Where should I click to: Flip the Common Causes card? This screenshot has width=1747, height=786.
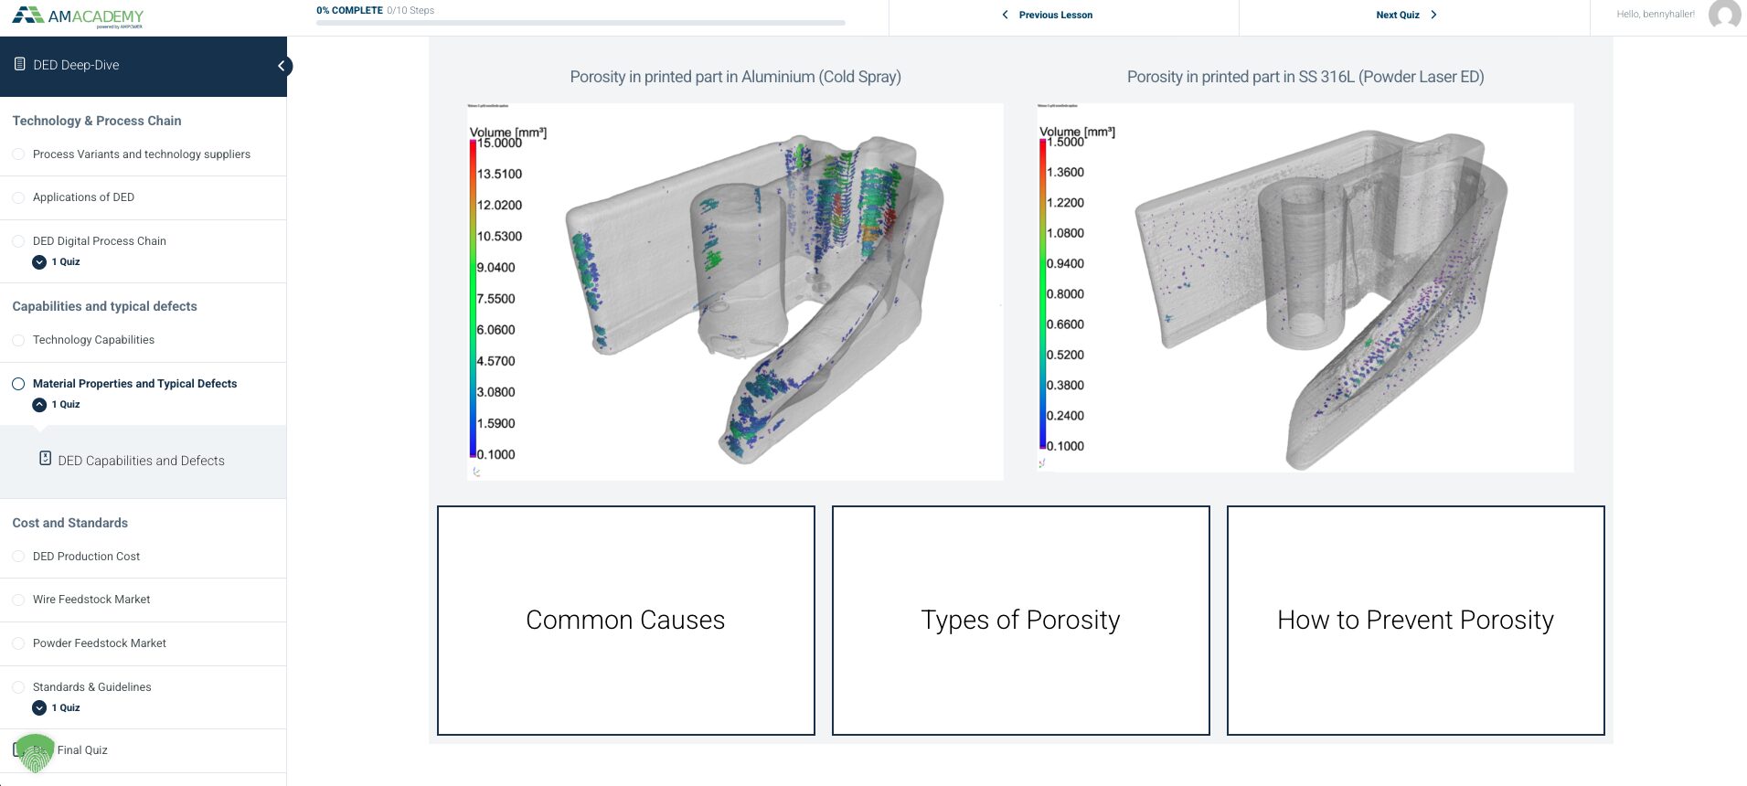pos(626,621)
